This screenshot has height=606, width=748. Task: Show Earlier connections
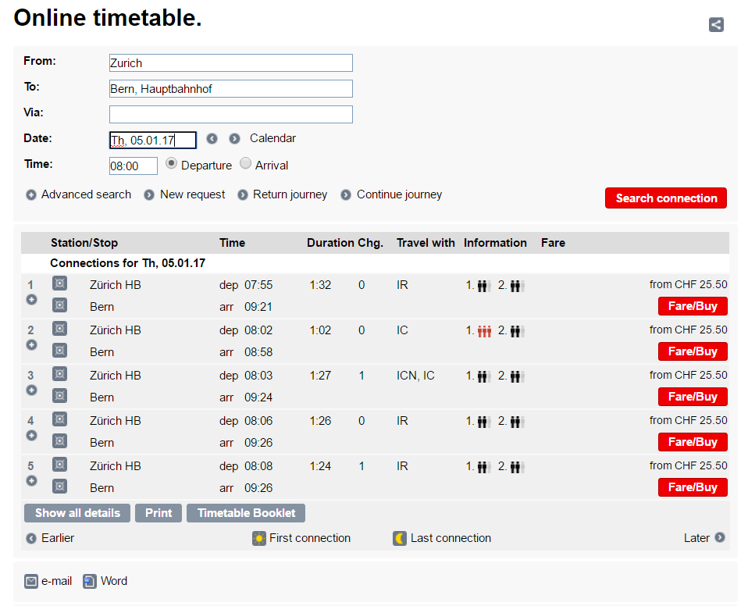pyautogui.click(x=50, y=538)
